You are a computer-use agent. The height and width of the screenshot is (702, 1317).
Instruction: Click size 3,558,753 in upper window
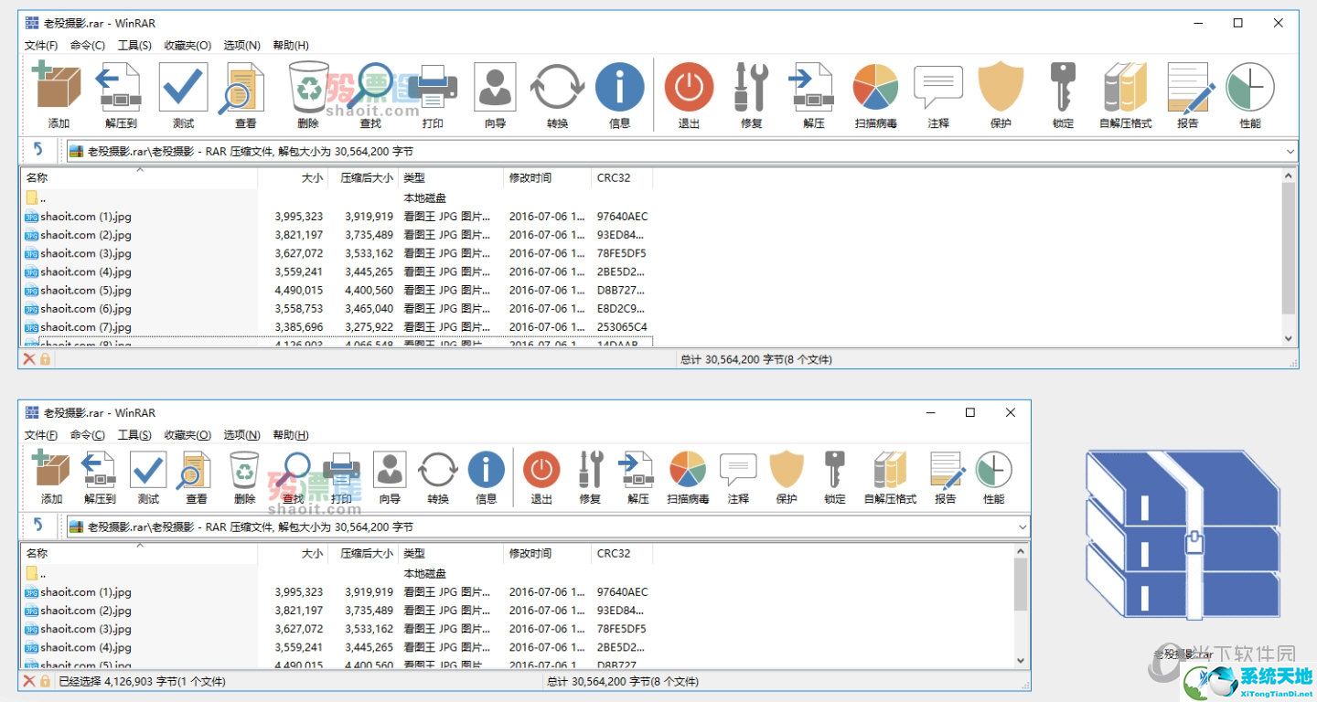299,308
